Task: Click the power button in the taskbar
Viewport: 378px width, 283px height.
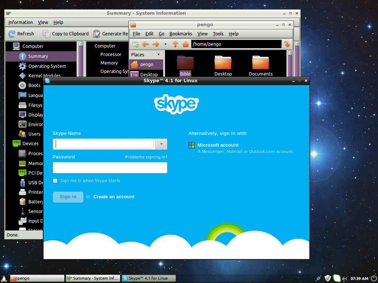Action: pyautogui.click(x=374, y=278)
